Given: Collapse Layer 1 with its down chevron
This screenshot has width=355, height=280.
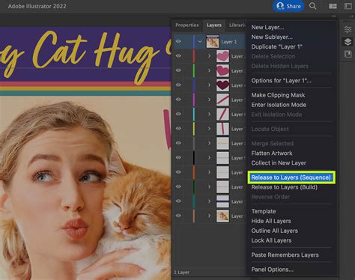Looking at the screenshot, I should [x=200, y=41].
